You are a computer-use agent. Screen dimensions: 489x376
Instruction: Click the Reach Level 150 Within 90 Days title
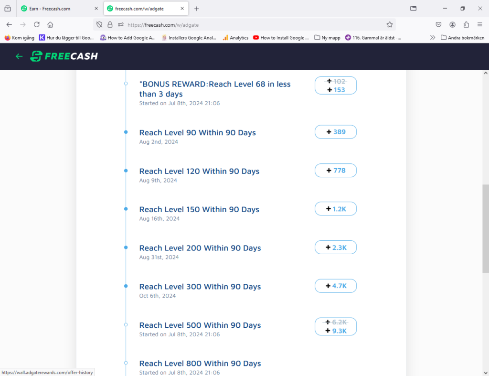[x=199, y=209]
